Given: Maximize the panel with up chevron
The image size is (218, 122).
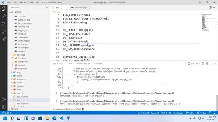Looking at the screenshot, I should point(211,63).
